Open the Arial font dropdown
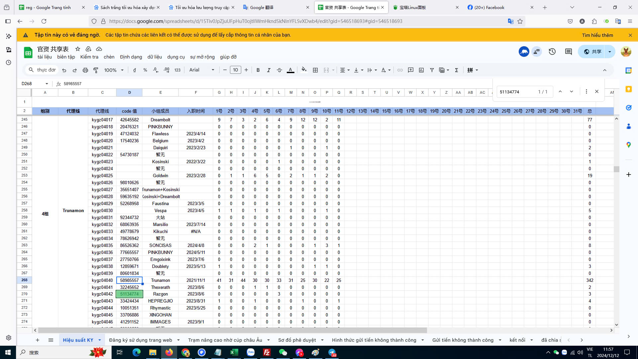 [x=202, y=70]
